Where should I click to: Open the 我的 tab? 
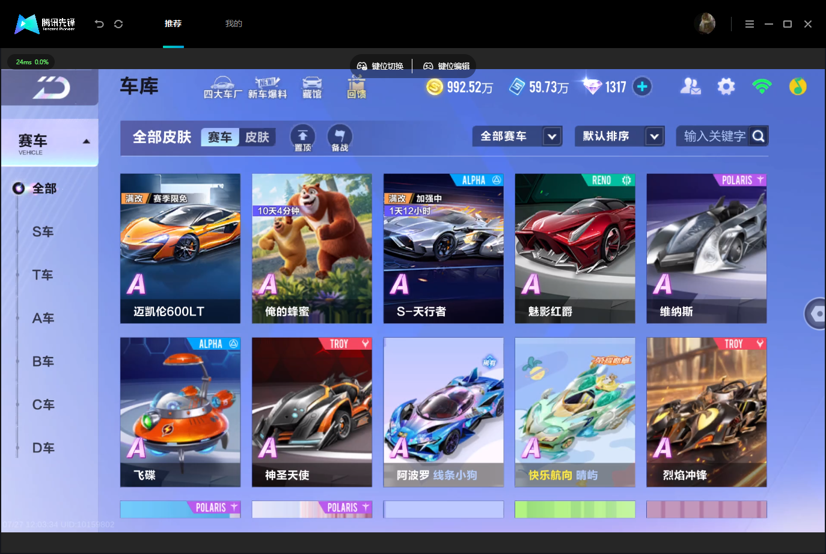234,23
